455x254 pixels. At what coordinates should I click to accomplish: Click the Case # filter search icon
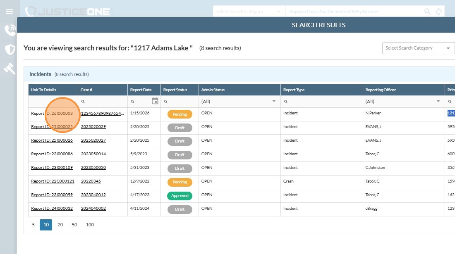coord(83,102)
